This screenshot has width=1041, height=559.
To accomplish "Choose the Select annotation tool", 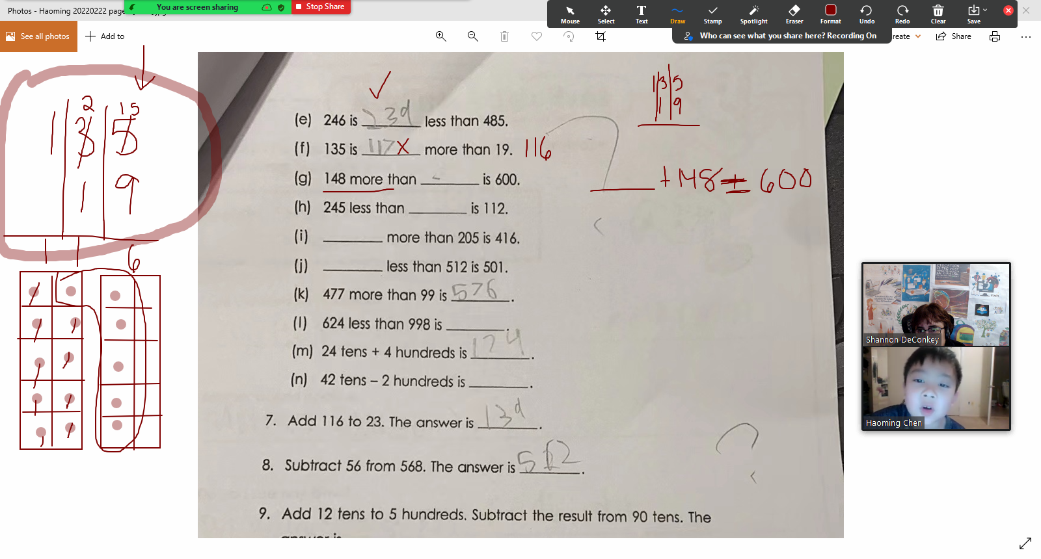I will 606,14.
